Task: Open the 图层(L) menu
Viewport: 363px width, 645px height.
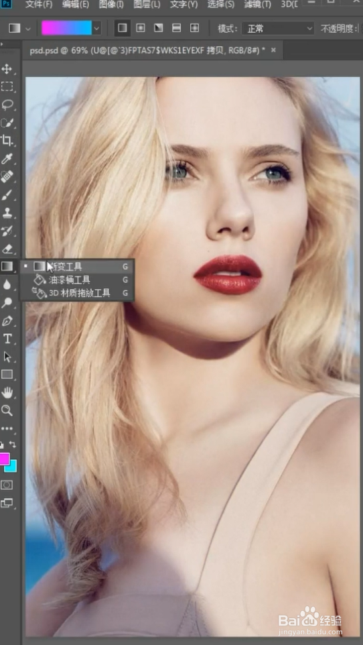Action: coord(147,5)
